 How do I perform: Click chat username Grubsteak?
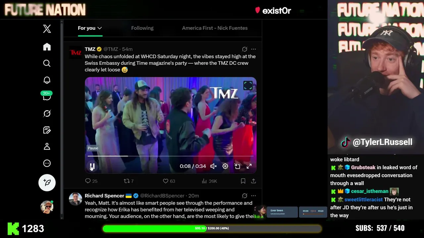coord(363,168)
